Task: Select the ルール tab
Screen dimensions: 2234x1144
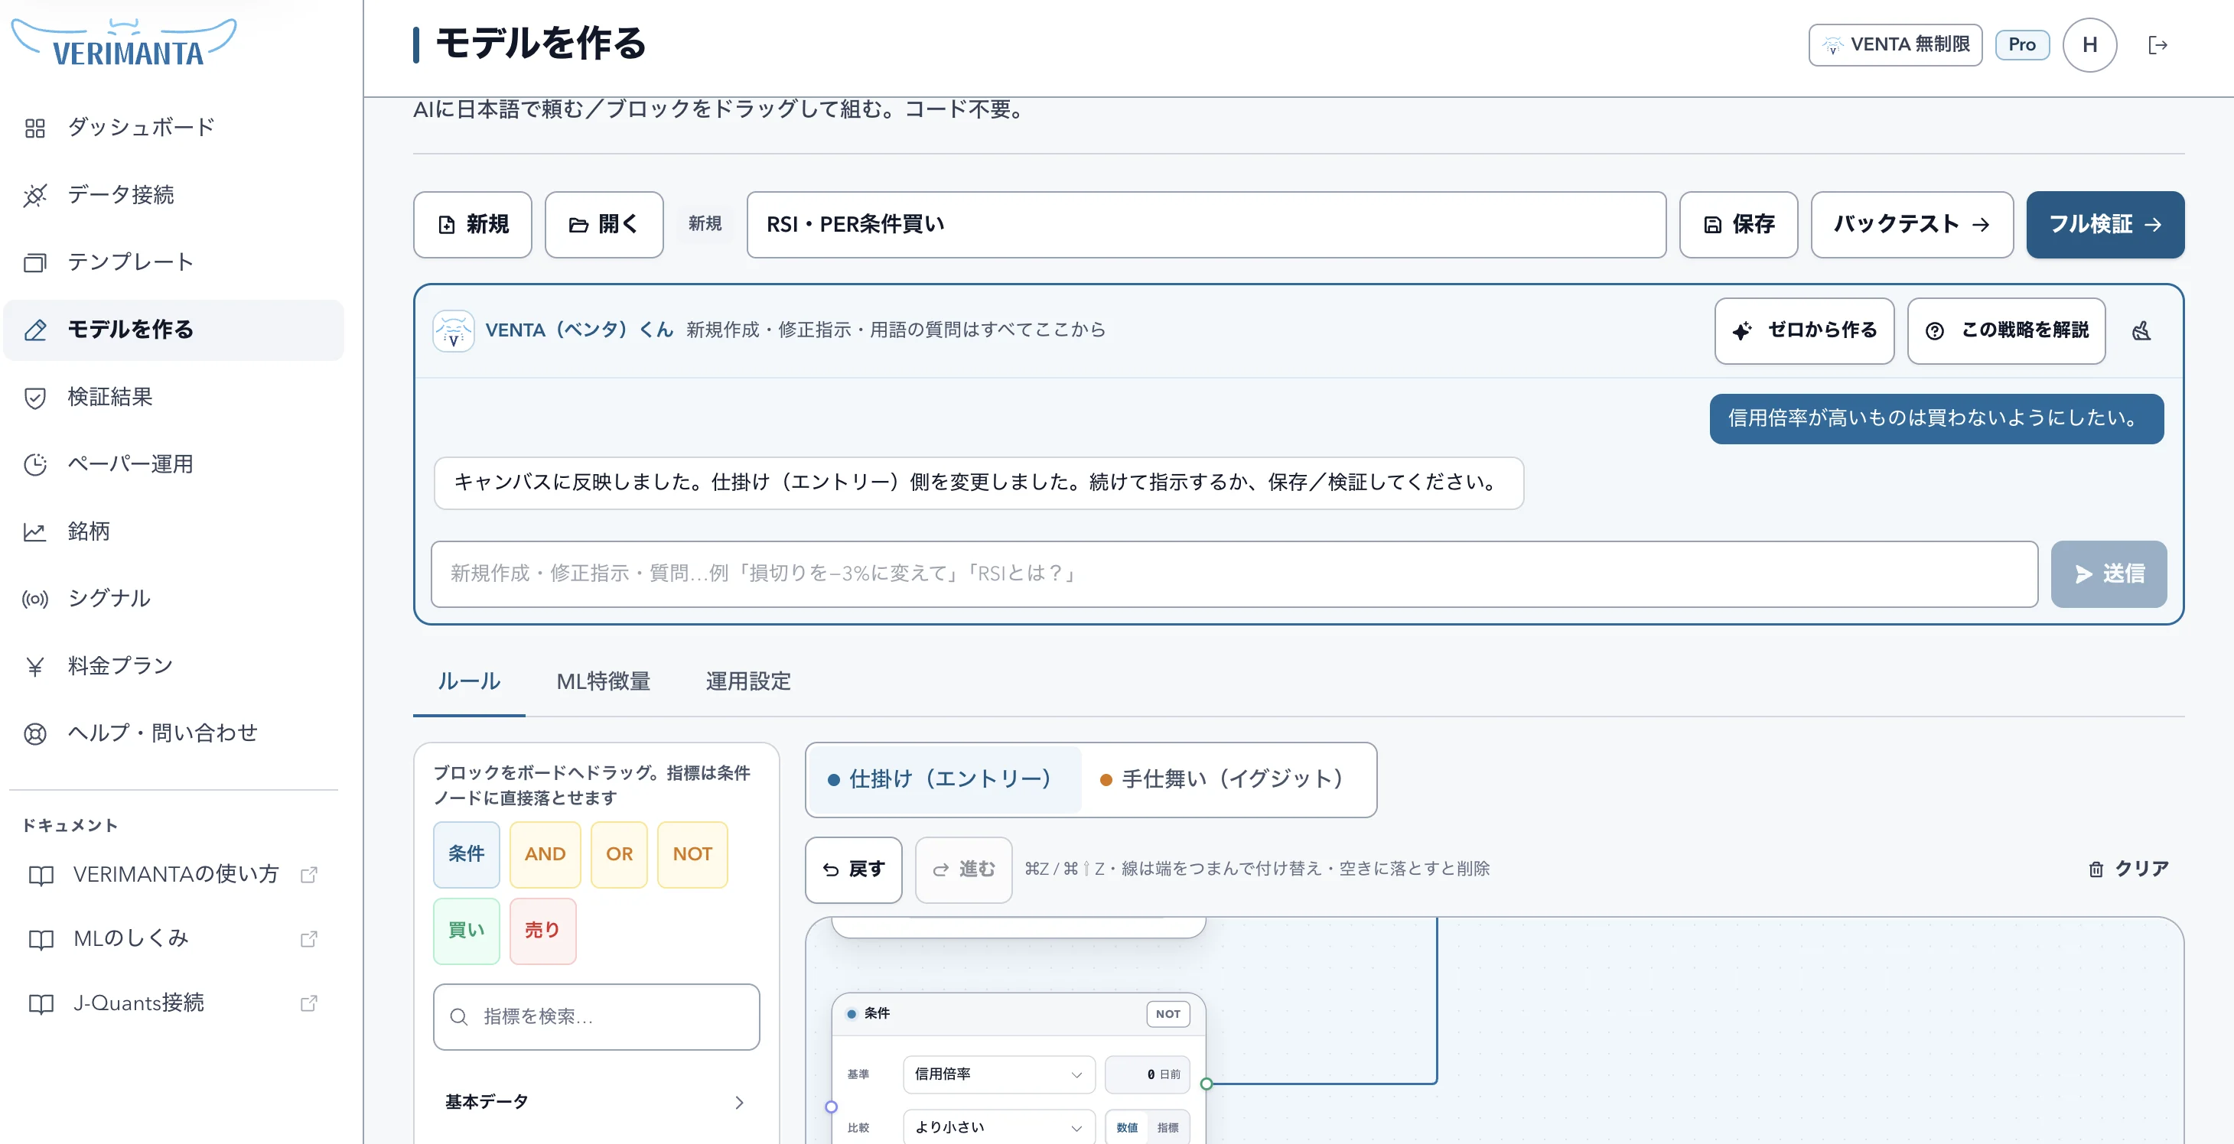Action: pos(468,681)
